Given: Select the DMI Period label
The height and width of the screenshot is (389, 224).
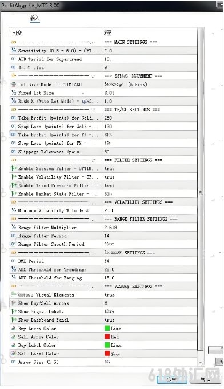Looking at the screenshot, I should [31, 261].
